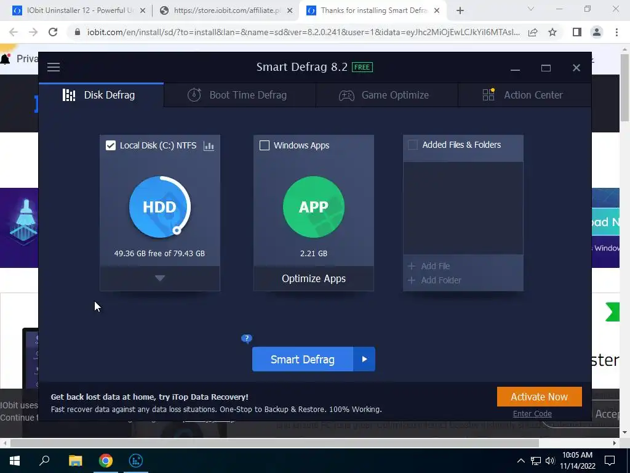This screenshot has height=473, width=630.
Task: Click Optimize Apps button
Action: click(x=313, y=278)
